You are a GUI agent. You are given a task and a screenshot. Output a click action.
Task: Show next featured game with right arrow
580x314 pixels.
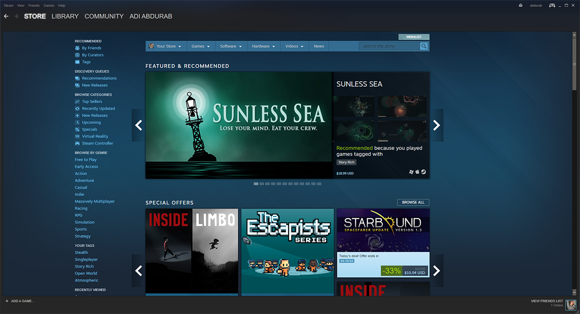tap(436, 125)
